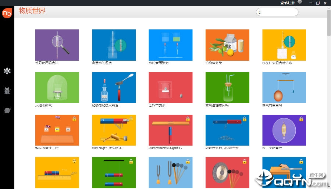The width and height of the screenshot is (331, 189).
Task: Click the 物质世界 page title
Action: (32, 11)
